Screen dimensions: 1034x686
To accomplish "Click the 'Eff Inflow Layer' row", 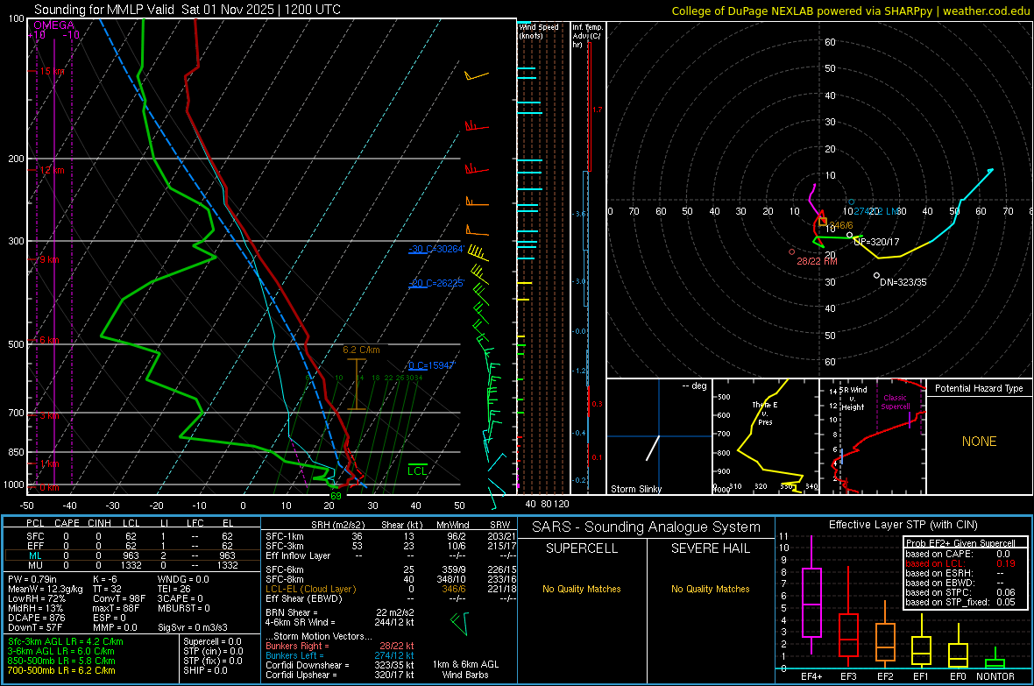I will [391, 555].
